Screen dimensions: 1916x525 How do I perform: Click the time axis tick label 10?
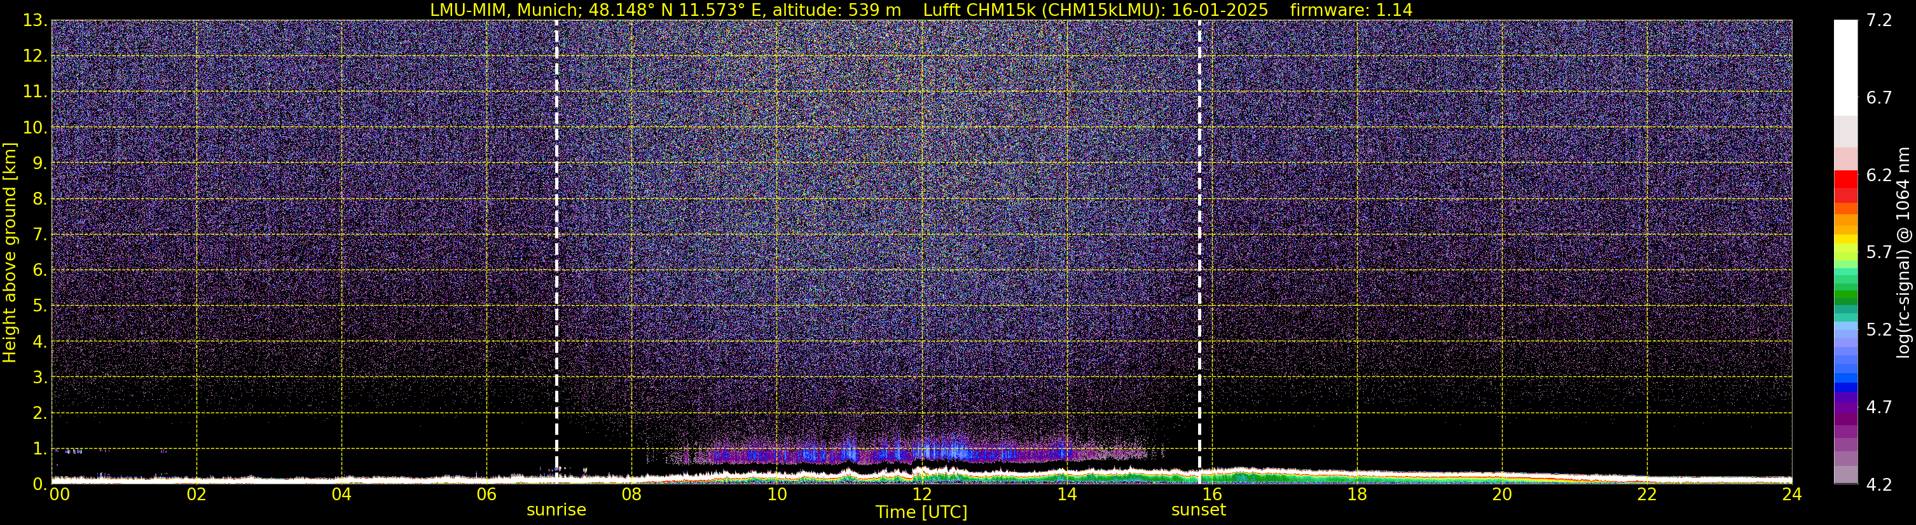[x=776, y=494]
